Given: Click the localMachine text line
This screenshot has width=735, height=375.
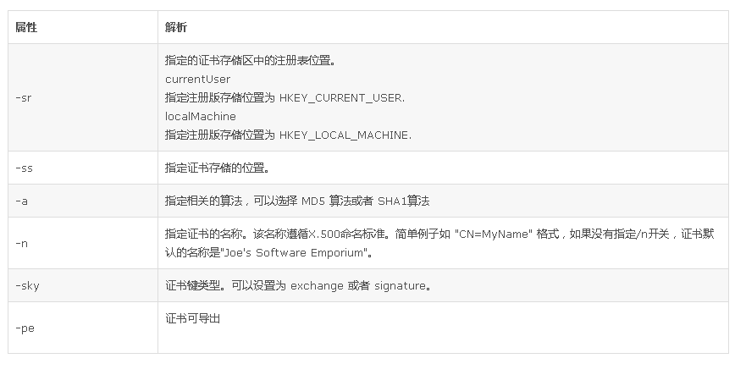Looking at the screenshot, I should pos(200,116).
